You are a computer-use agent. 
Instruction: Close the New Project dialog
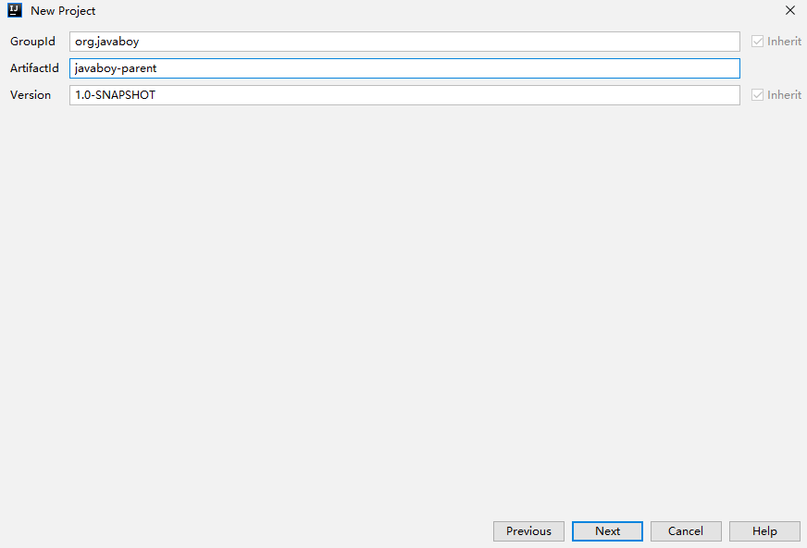click(790, 10)
